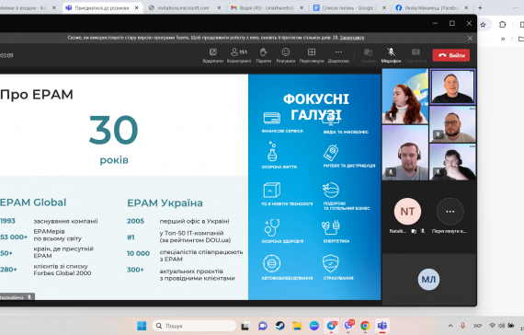Click the NT participant avatar
The width and height of the screenshot is (524, 335).
click(407, 212)
